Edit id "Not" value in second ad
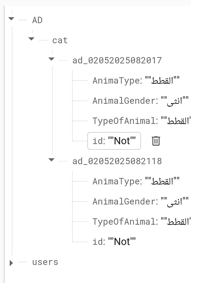Screen dimensions: 201x283 click(122, 241)
